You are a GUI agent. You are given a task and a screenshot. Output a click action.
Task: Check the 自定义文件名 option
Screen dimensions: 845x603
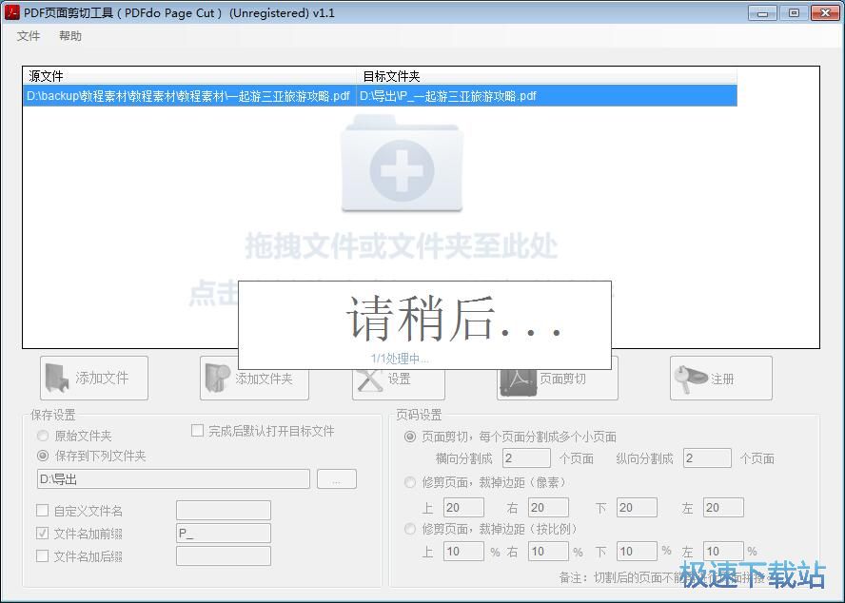click(x=42, y=511)
